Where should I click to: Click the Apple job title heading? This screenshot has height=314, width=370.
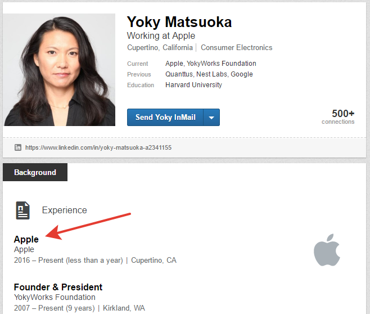pyautogui.click(x=26, y=239)
